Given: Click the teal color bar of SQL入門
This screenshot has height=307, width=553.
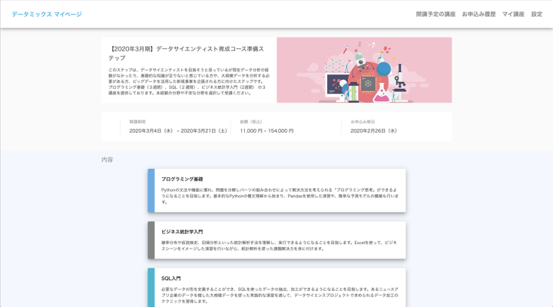Looking at the screenshot, I should [x=151, y=288].
